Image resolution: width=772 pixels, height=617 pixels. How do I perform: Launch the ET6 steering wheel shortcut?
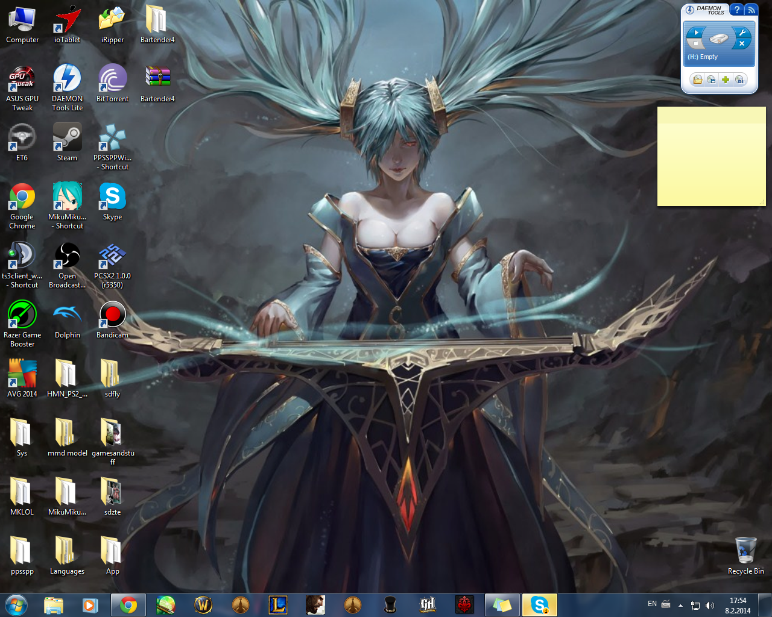point(22,142)
